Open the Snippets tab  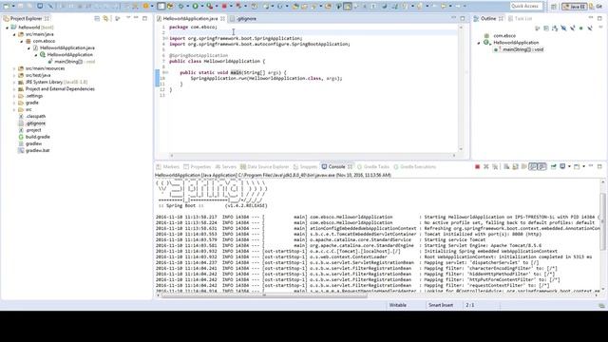click(306, 167)
